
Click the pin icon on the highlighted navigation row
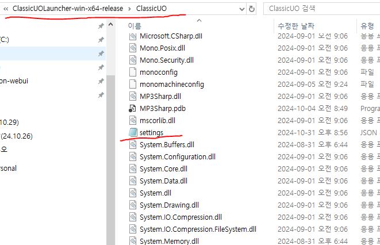coord(101,53)
